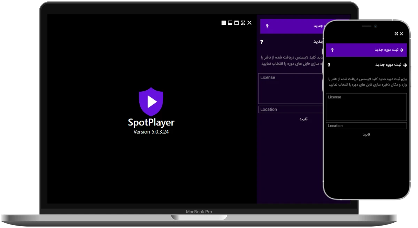Click question mark in phone purple header
The width and height of the screenshot is (418, 228).
click(332, 50)
